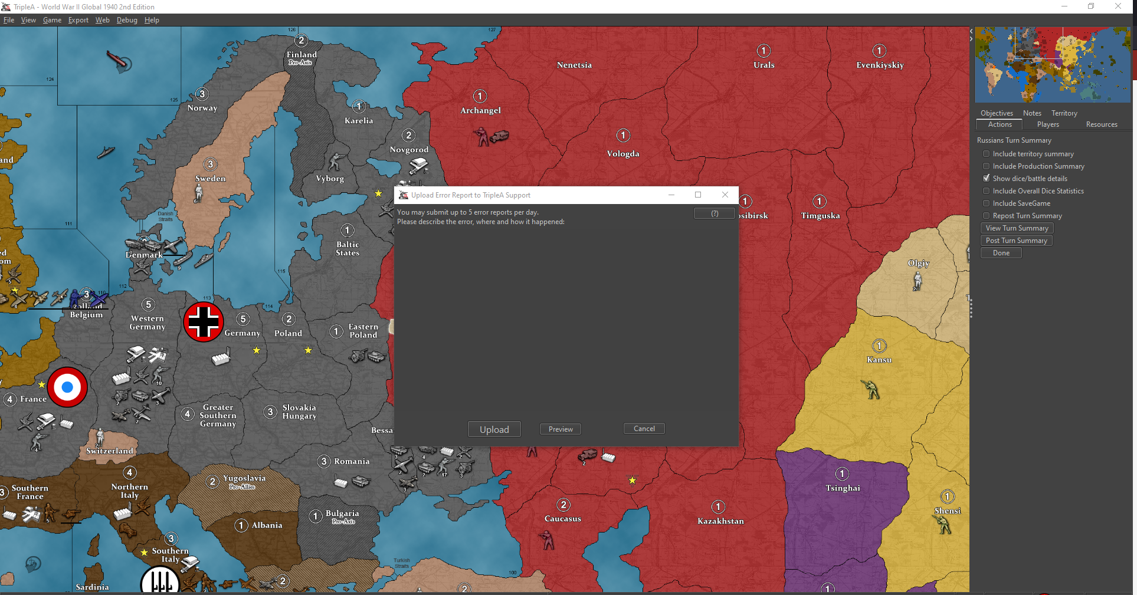Select the infantry unit in Sweden
Viewport: 1137px width, 595px height.
click(199, 192)
